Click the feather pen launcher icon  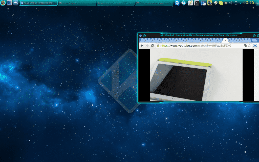click(9, 3)
